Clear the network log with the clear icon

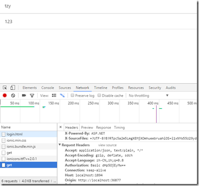coord(13,96)
